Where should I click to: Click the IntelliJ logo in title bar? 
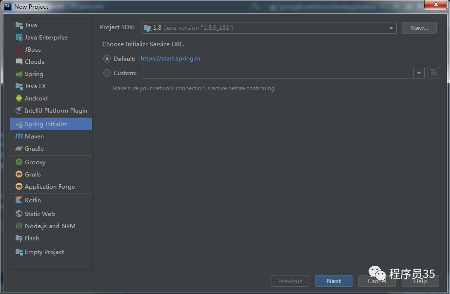point(7,7)
